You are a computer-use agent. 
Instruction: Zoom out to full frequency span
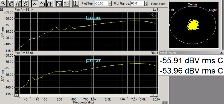pos(26,3)
